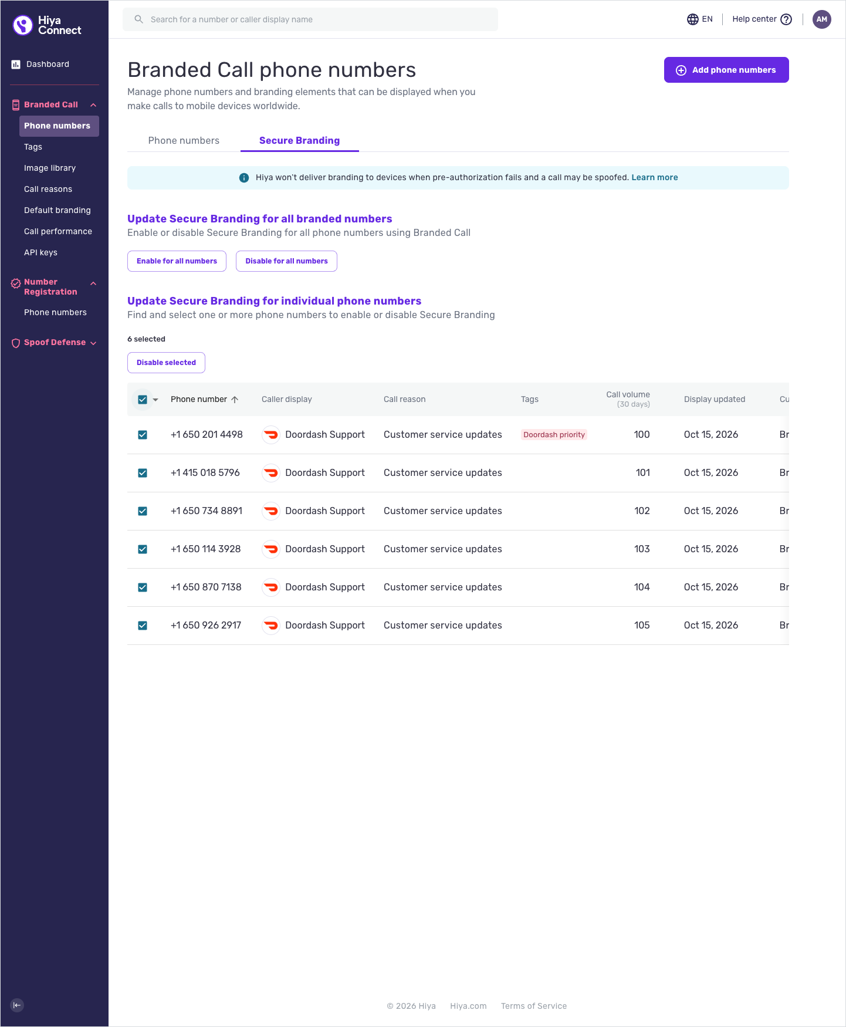Switch to the Phone numbers tab
846x1027 pixels.
[x=184, y=141]
